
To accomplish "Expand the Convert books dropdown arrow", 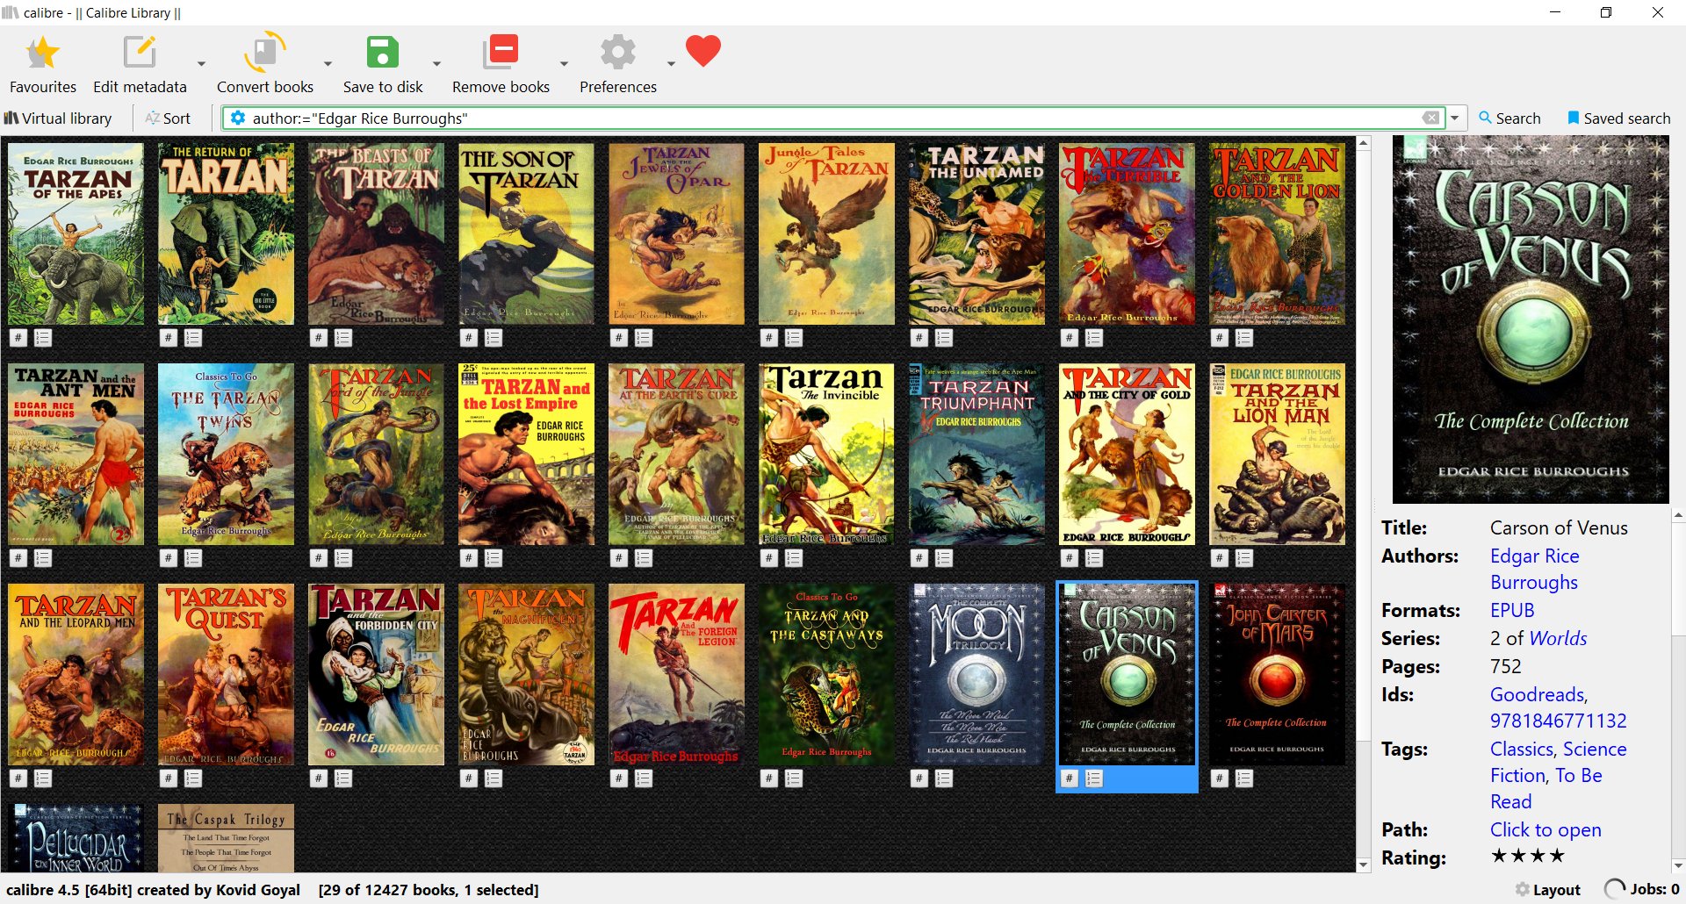I will (x=328, y=64).
